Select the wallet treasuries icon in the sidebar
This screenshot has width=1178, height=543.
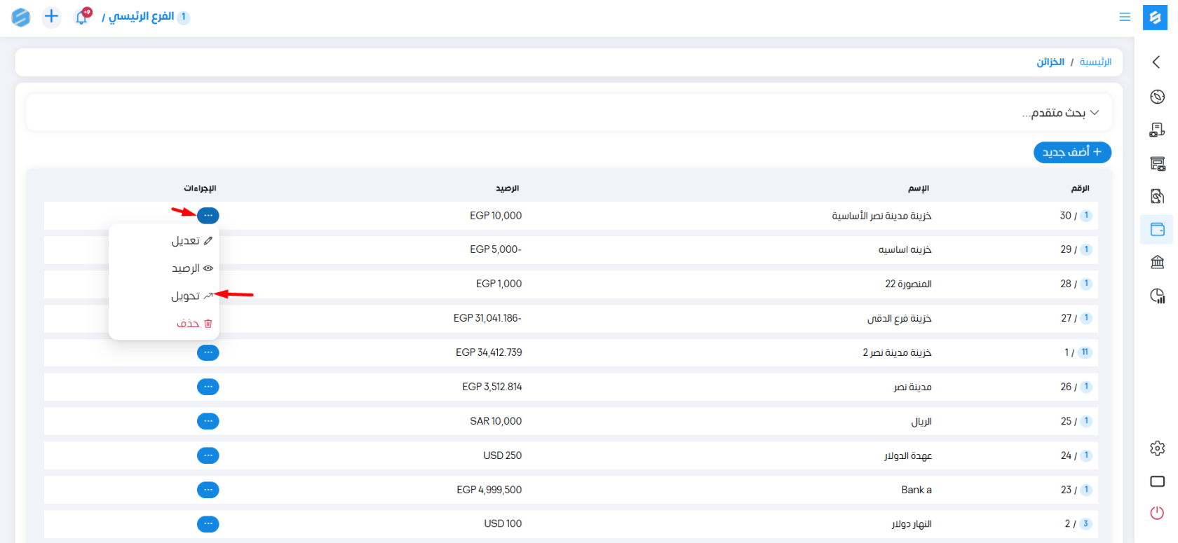coord(1157,229)
